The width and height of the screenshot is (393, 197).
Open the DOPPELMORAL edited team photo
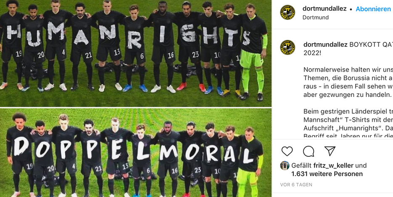pos(136,153)
